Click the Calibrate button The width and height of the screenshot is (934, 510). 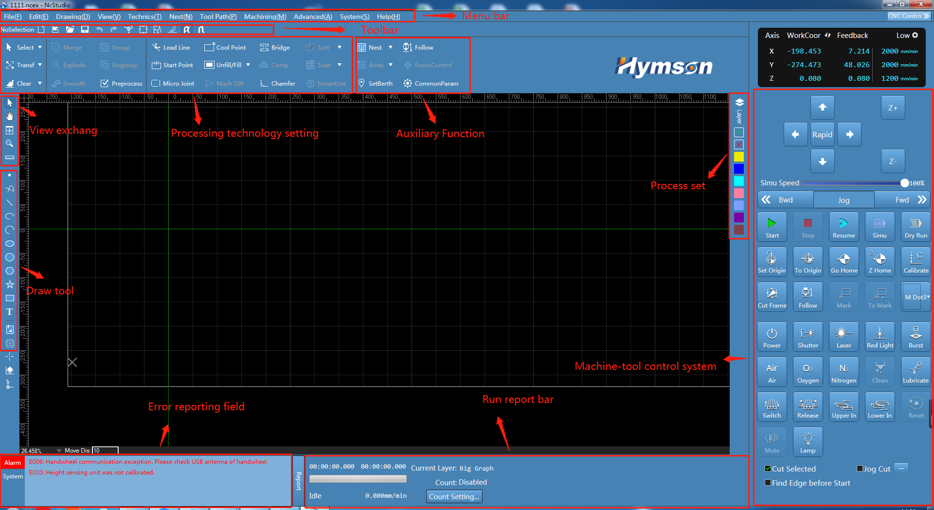click(x=916, y=262)
